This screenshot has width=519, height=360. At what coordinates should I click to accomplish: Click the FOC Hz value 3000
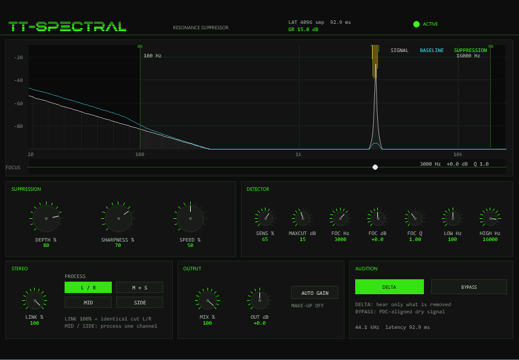(x=340, y=239)
